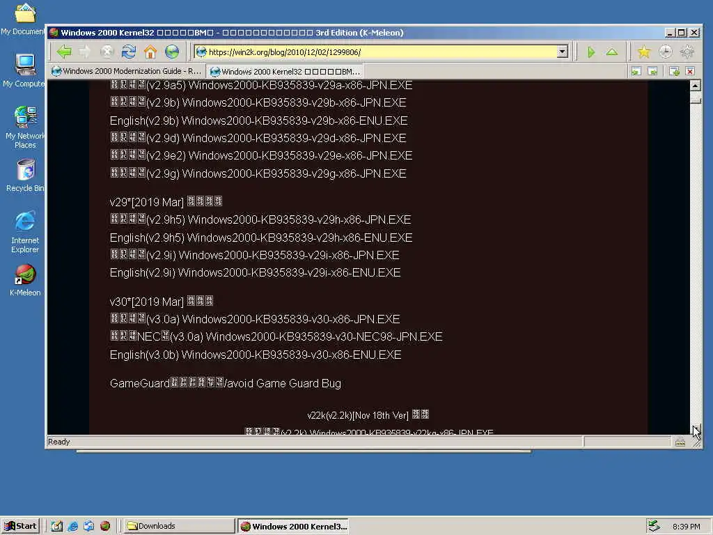The height and width of the screenshot is (535, 713).
Task: Click the 8:39 PM clock
Action: click(686, 527)
